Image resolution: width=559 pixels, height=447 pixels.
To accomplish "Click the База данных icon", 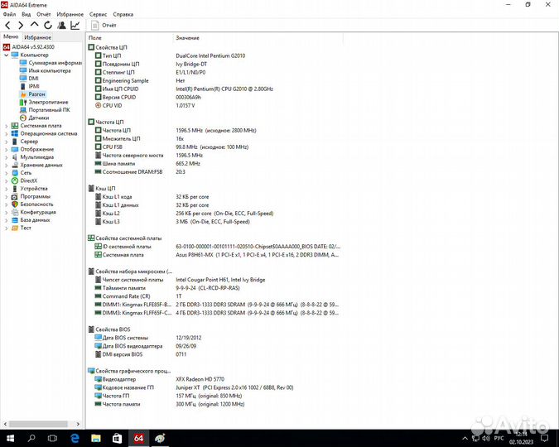I will coord(15,220).
